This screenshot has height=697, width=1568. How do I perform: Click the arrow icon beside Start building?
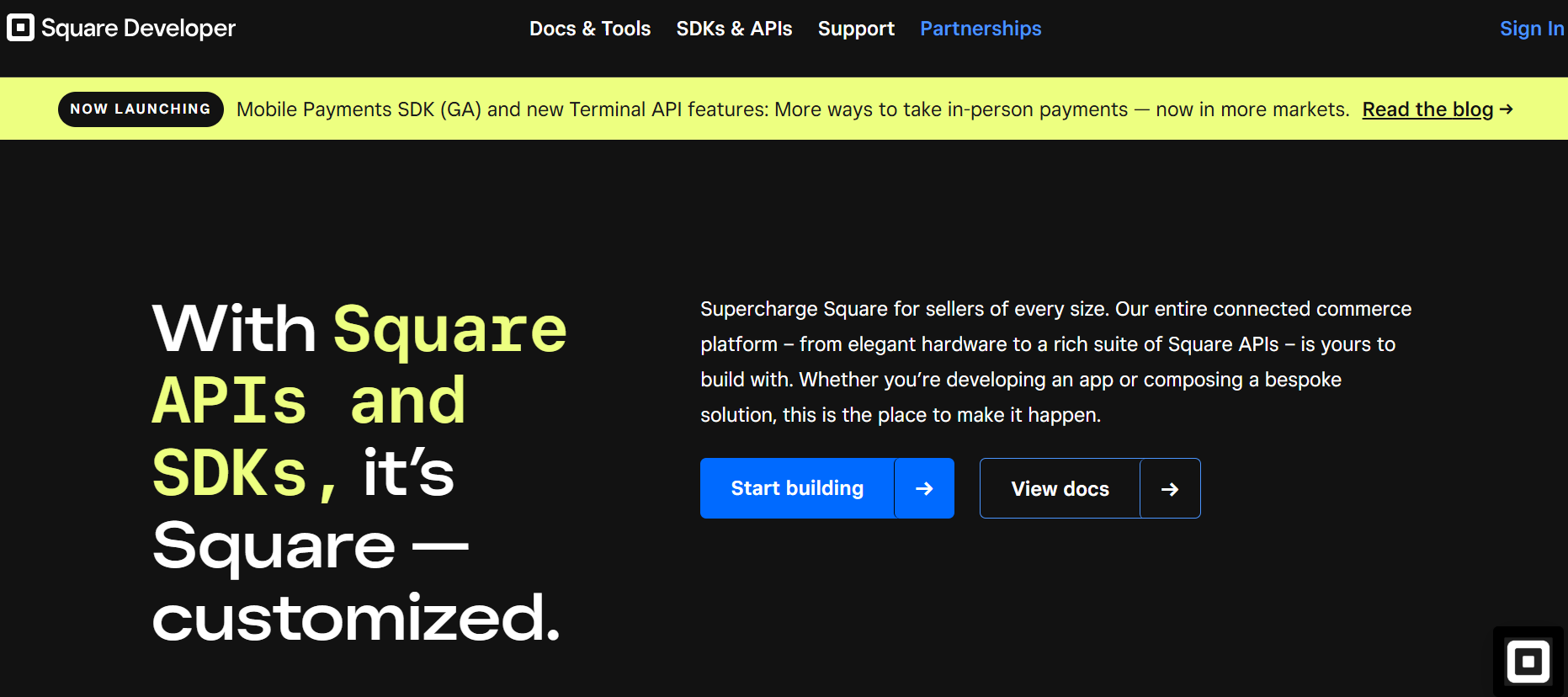(x=924, y=488)
